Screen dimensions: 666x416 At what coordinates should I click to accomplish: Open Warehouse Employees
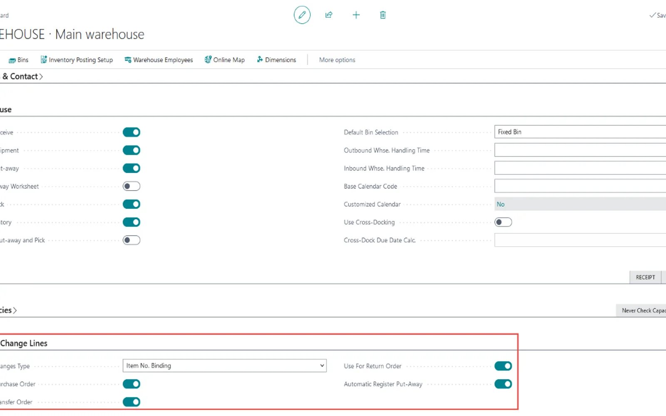pos(159,60)
